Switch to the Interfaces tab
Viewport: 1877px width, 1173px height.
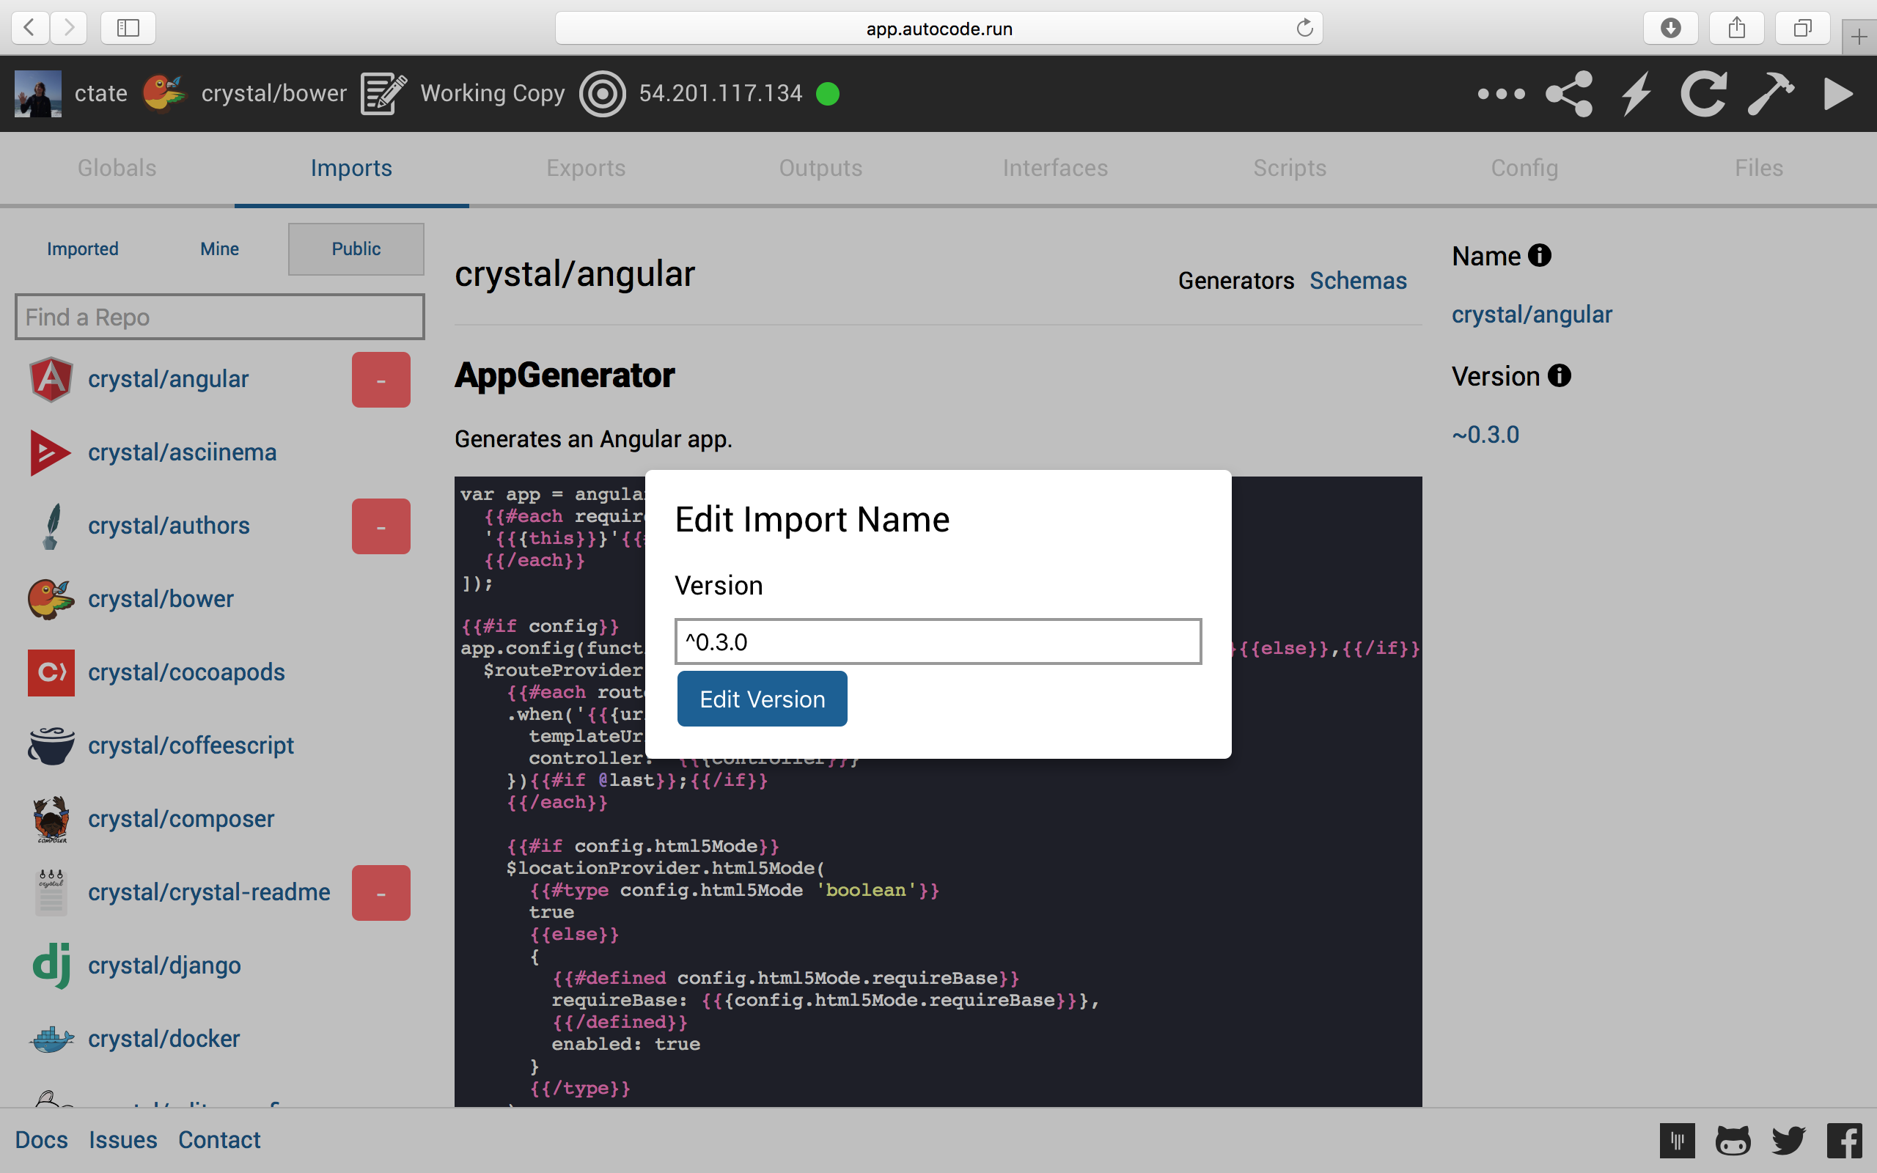1055,168
